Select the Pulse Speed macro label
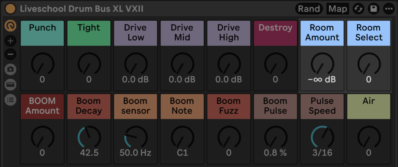The width and height of the screenshot is (398, 167). point(322,107)
